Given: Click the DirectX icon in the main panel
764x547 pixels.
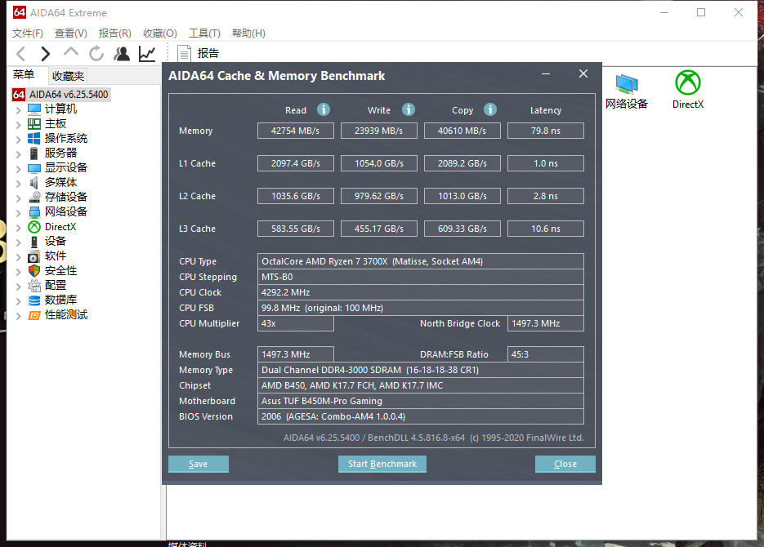Looking at the screenshot, I should point(687,83).
